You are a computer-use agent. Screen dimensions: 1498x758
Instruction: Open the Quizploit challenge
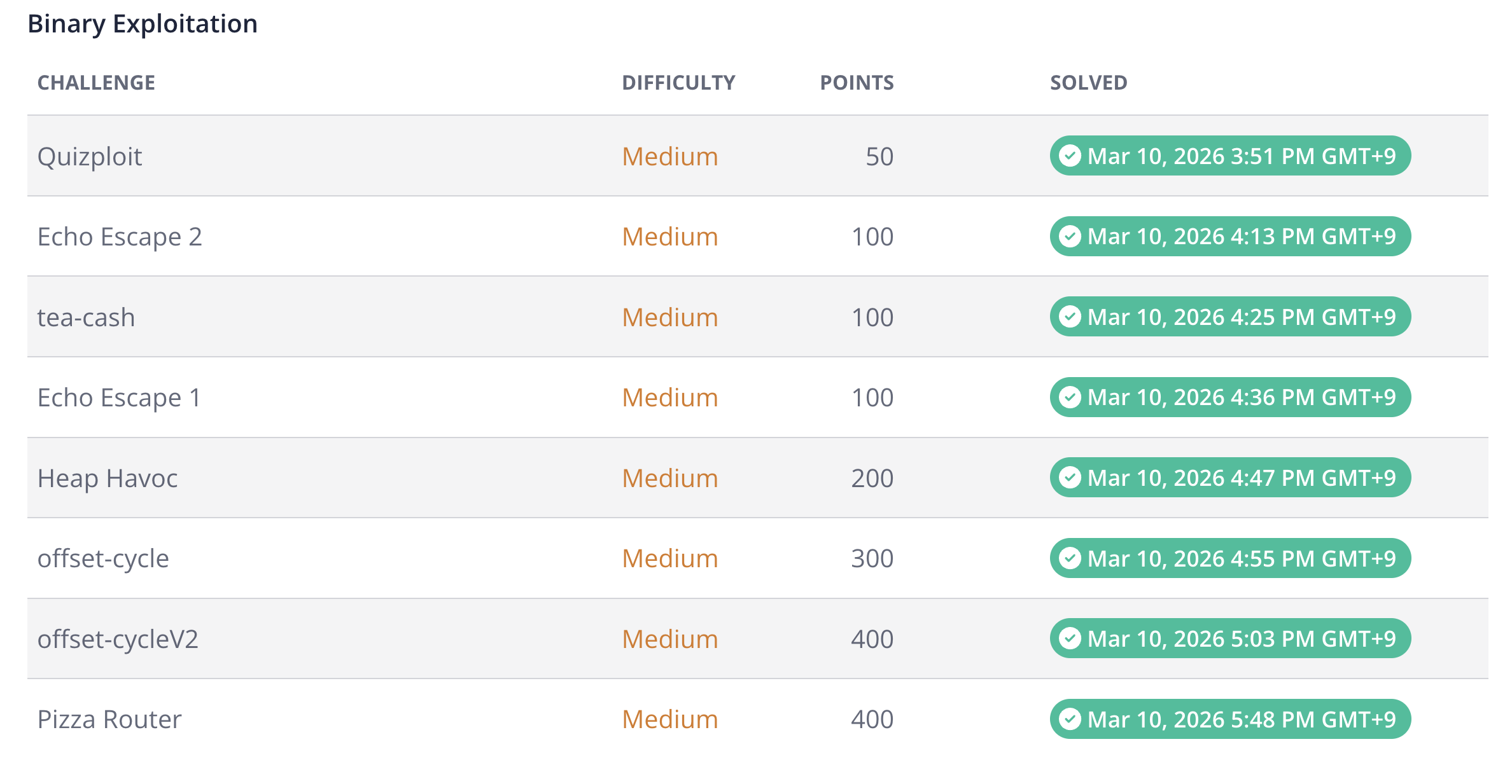[x=90, y=156]
